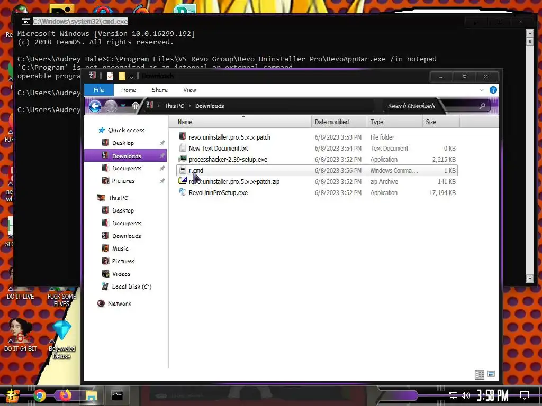
Task: Expand the This PC breadcrumb arrow
Action: pos(190,106)
